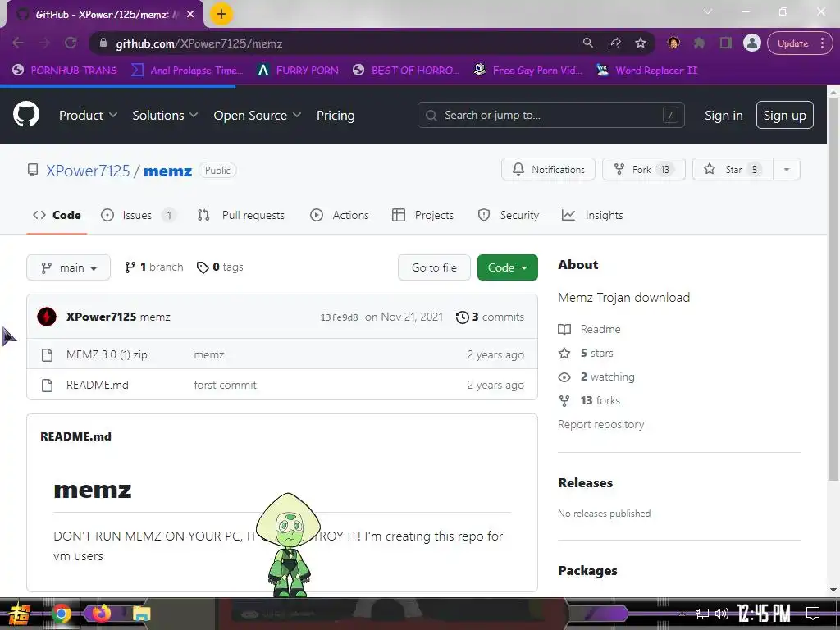Click the Notifications bell button
This screenshot has width=840, height=630.
[548, 169]
